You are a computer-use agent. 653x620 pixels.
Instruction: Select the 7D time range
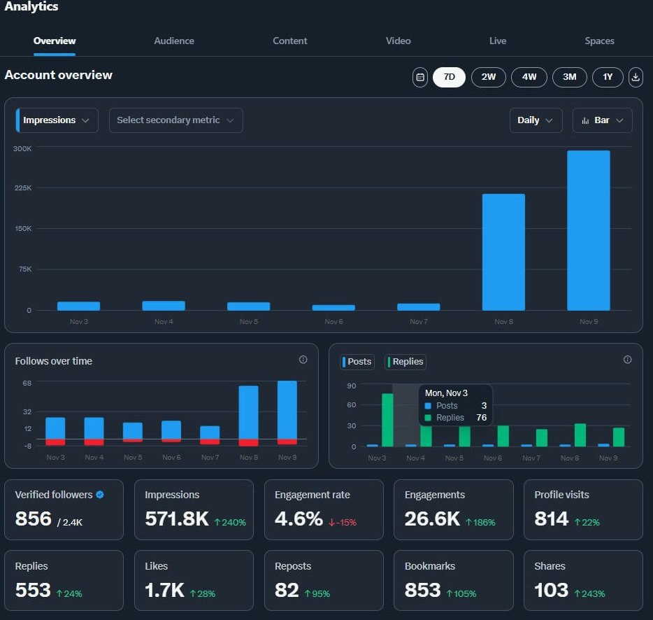click(x=449, y=77)
